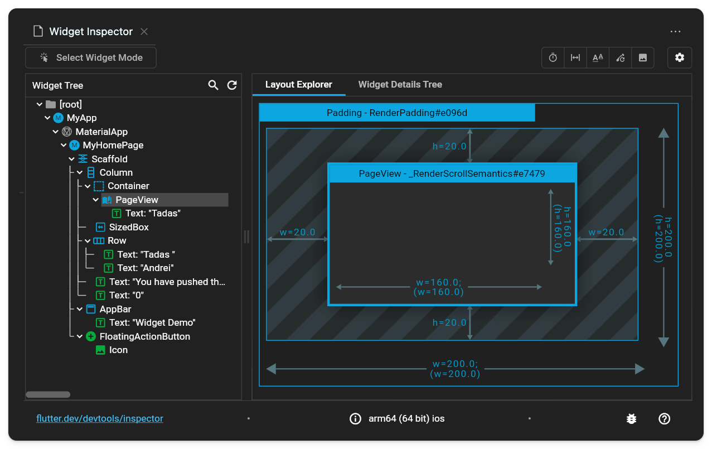Collapse the AppBar node
Viewport: 712px width, 449px height.
[x=80, y=309]
